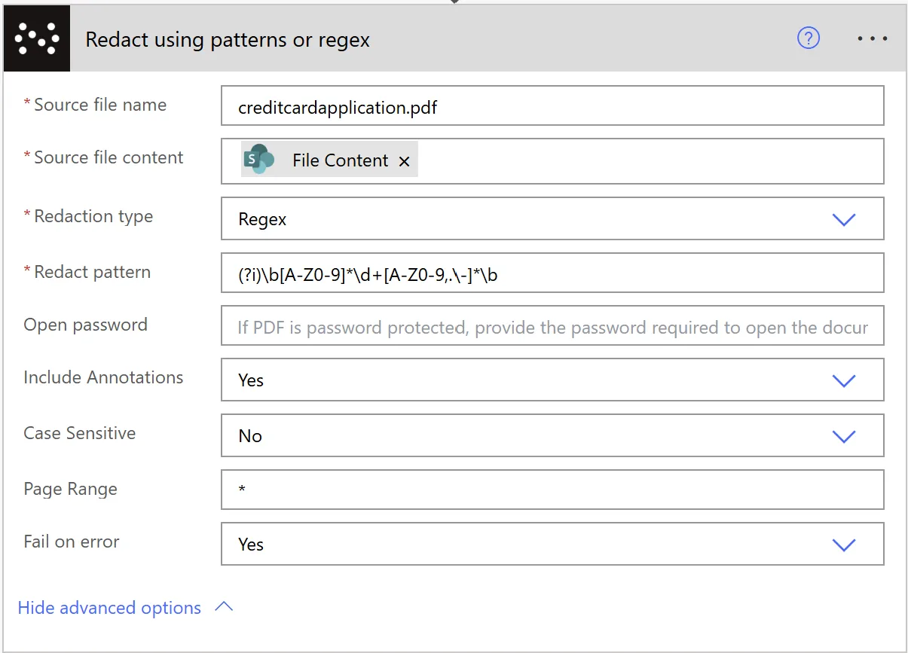
Task: Click the Page Range field
Action: 552,490
